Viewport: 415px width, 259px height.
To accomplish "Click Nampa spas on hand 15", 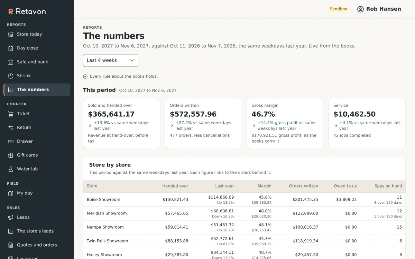I will tap(399, 227).
